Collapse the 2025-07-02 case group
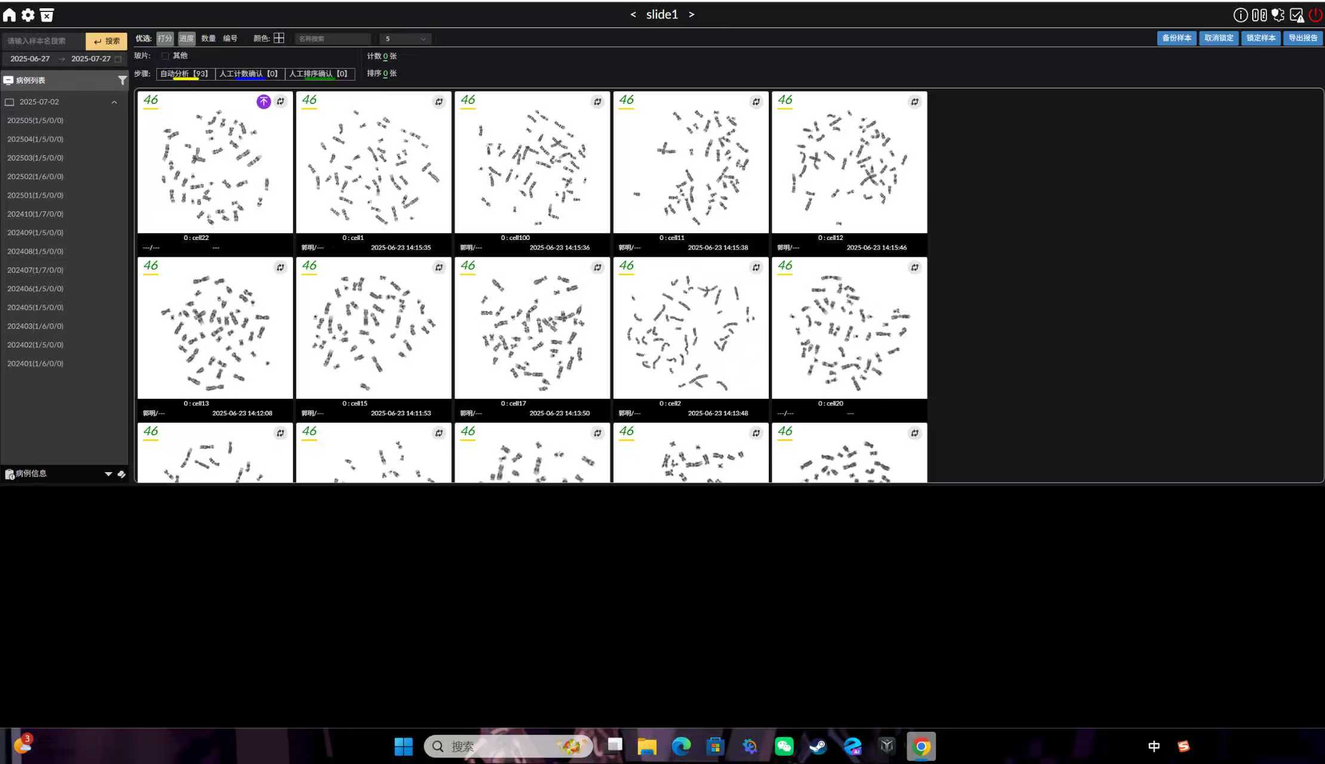 tap(114, 102)
